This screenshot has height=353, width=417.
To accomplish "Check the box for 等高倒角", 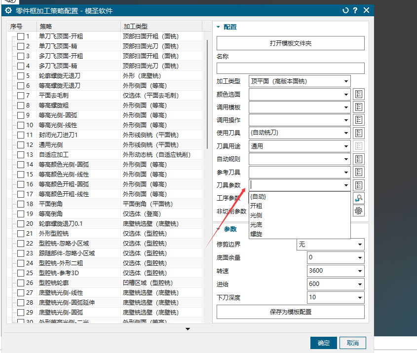I will pyautogui.click(x=21, y=214).
